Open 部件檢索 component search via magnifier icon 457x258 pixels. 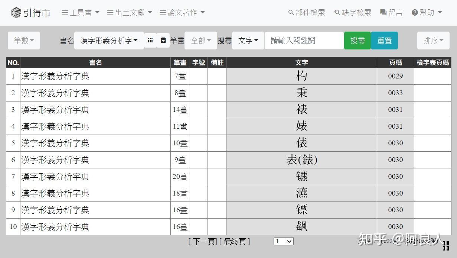tap(291, 12)
